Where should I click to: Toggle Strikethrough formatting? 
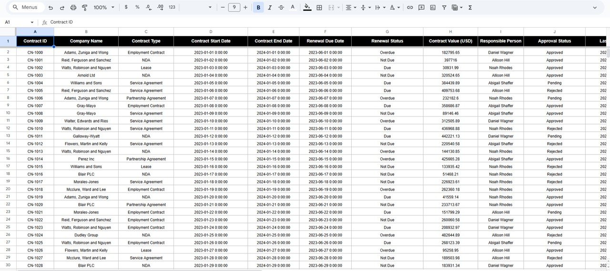pyautogui.click(x=281, y=8)
